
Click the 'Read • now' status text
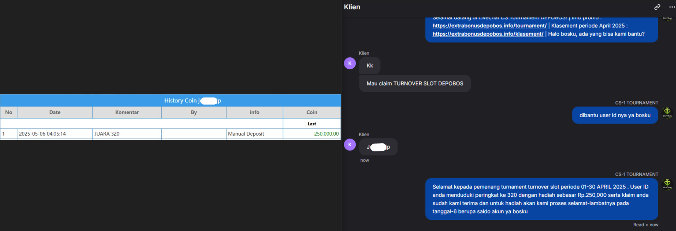coord(646,225)
